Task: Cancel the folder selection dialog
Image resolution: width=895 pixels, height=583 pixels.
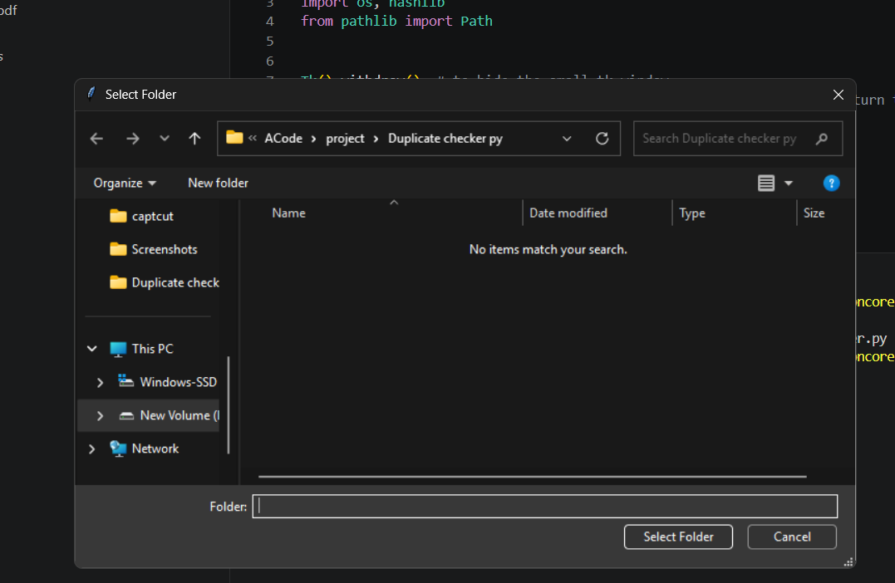Action: point(792,536)
